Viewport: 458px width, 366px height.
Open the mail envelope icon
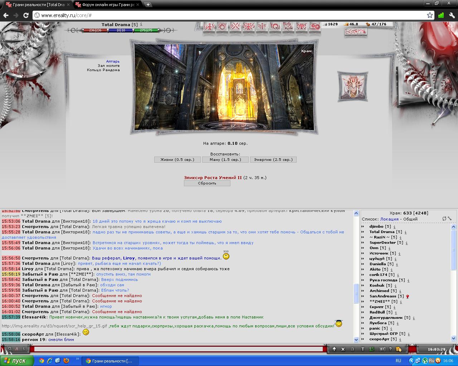pos(288,26)
